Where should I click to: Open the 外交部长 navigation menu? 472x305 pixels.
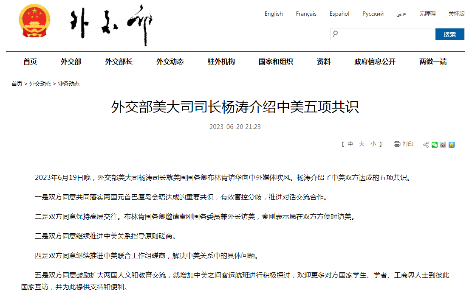[x=119, y=62]
